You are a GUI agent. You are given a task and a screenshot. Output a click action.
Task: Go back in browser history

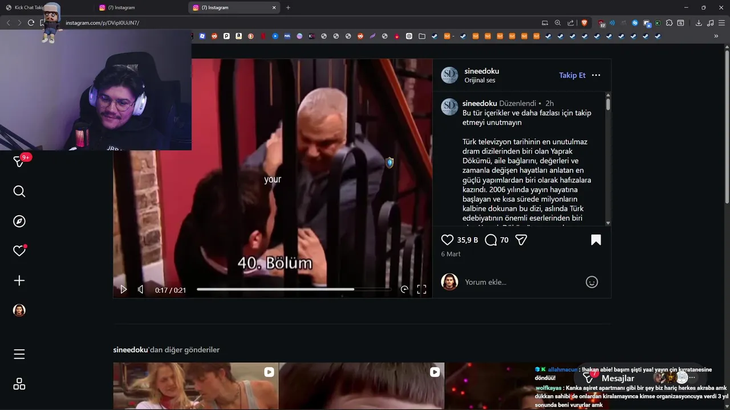coord(8,23)
